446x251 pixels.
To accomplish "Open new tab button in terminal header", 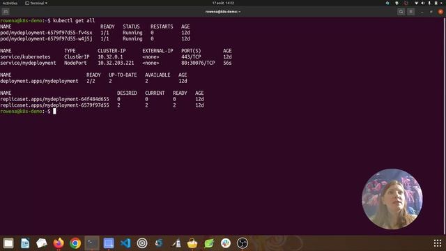I will tap(6, 12).
